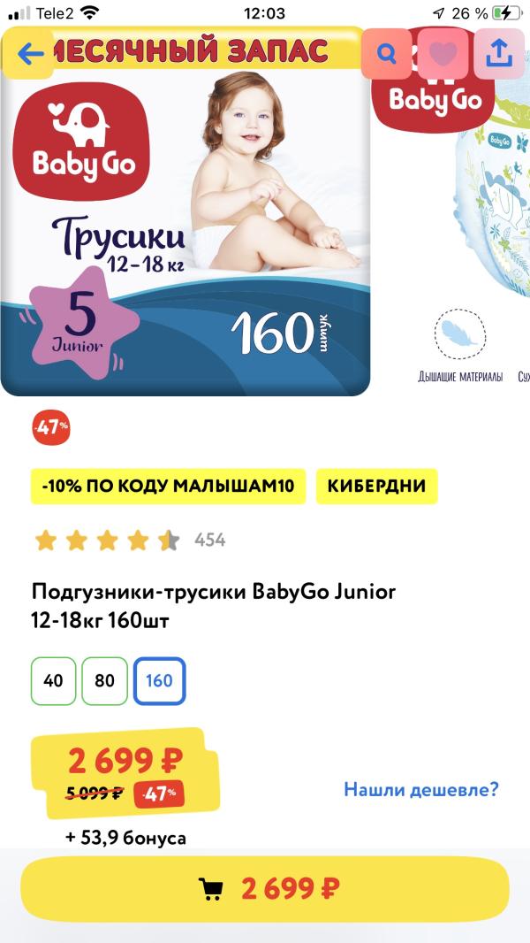This screenshot has width=530, height=943.
Task: Select the 40 pack size option
Action: (x=53, y=681)
